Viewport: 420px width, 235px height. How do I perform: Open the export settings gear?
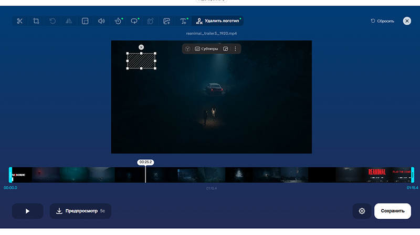(x=362, y=211)
